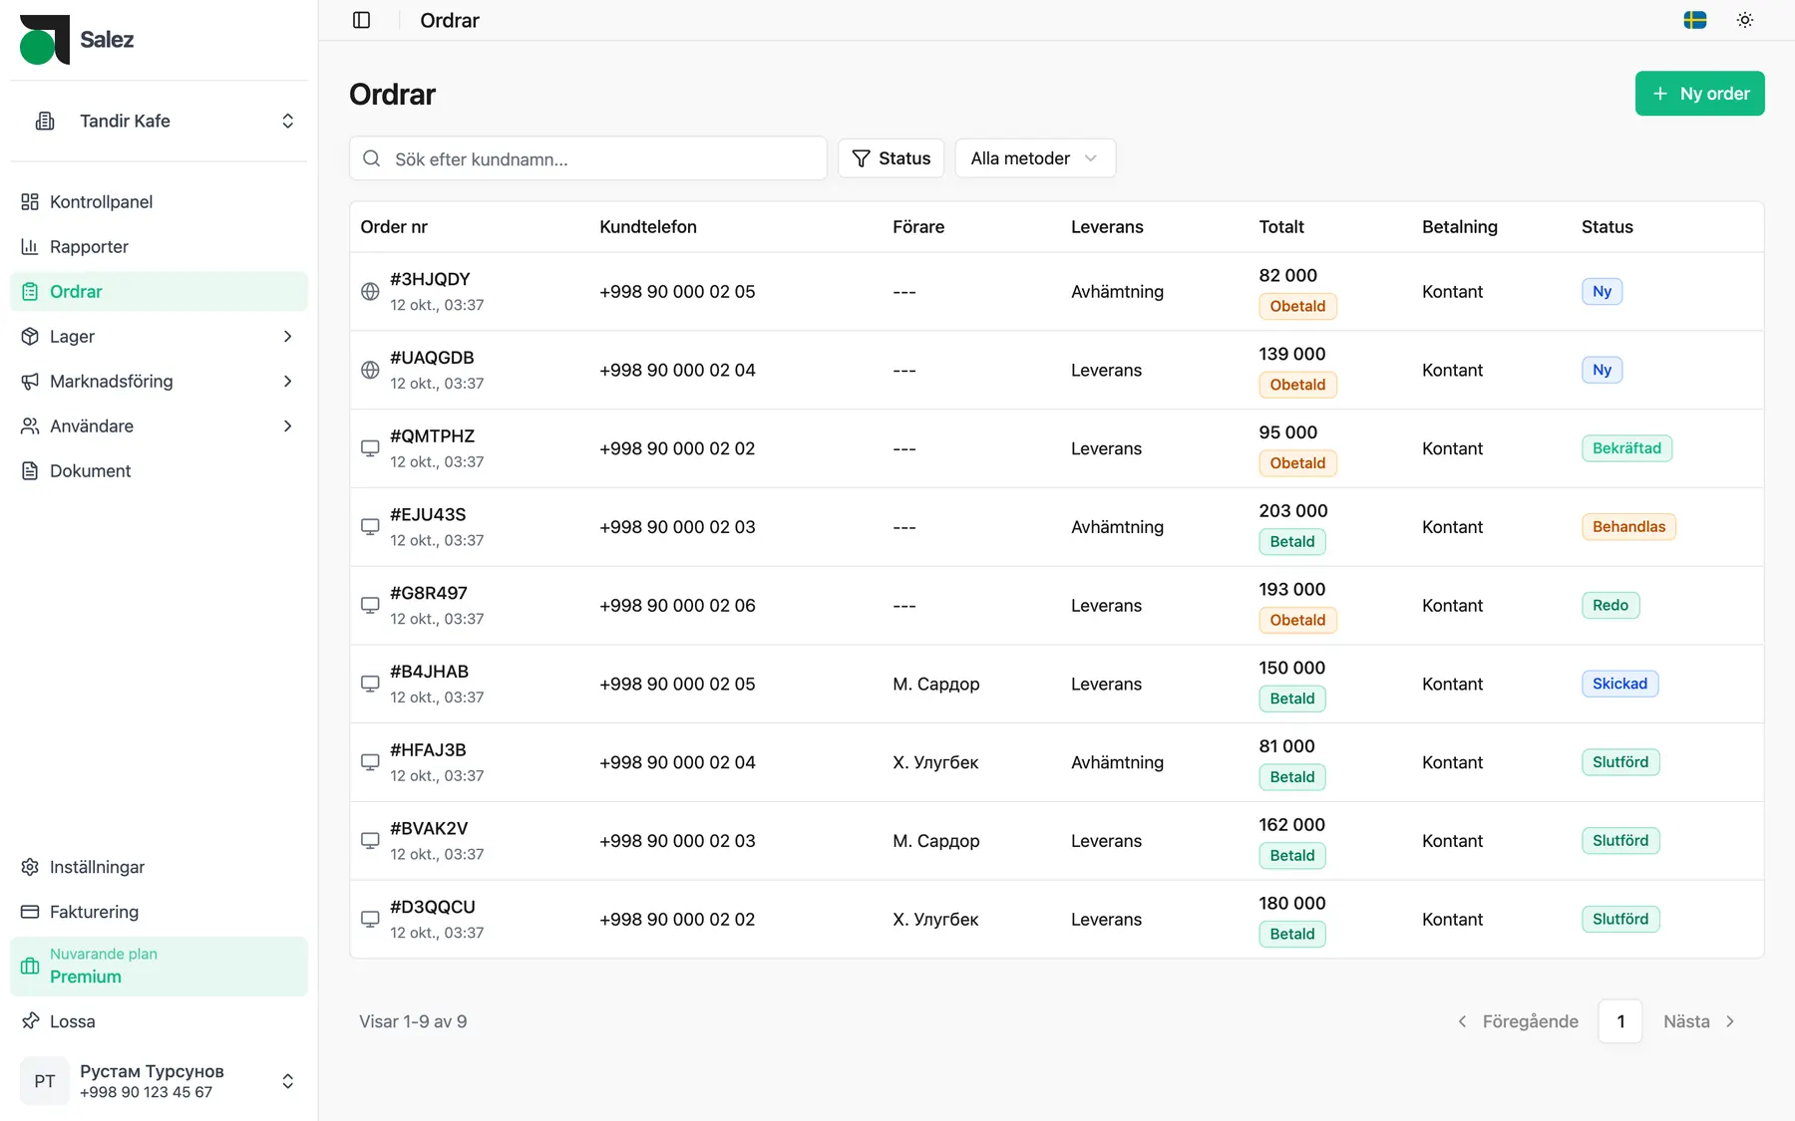This screenshot has width=1795, height=1121.
Task: Click the search by customer name field
Action: click(588, 158)
